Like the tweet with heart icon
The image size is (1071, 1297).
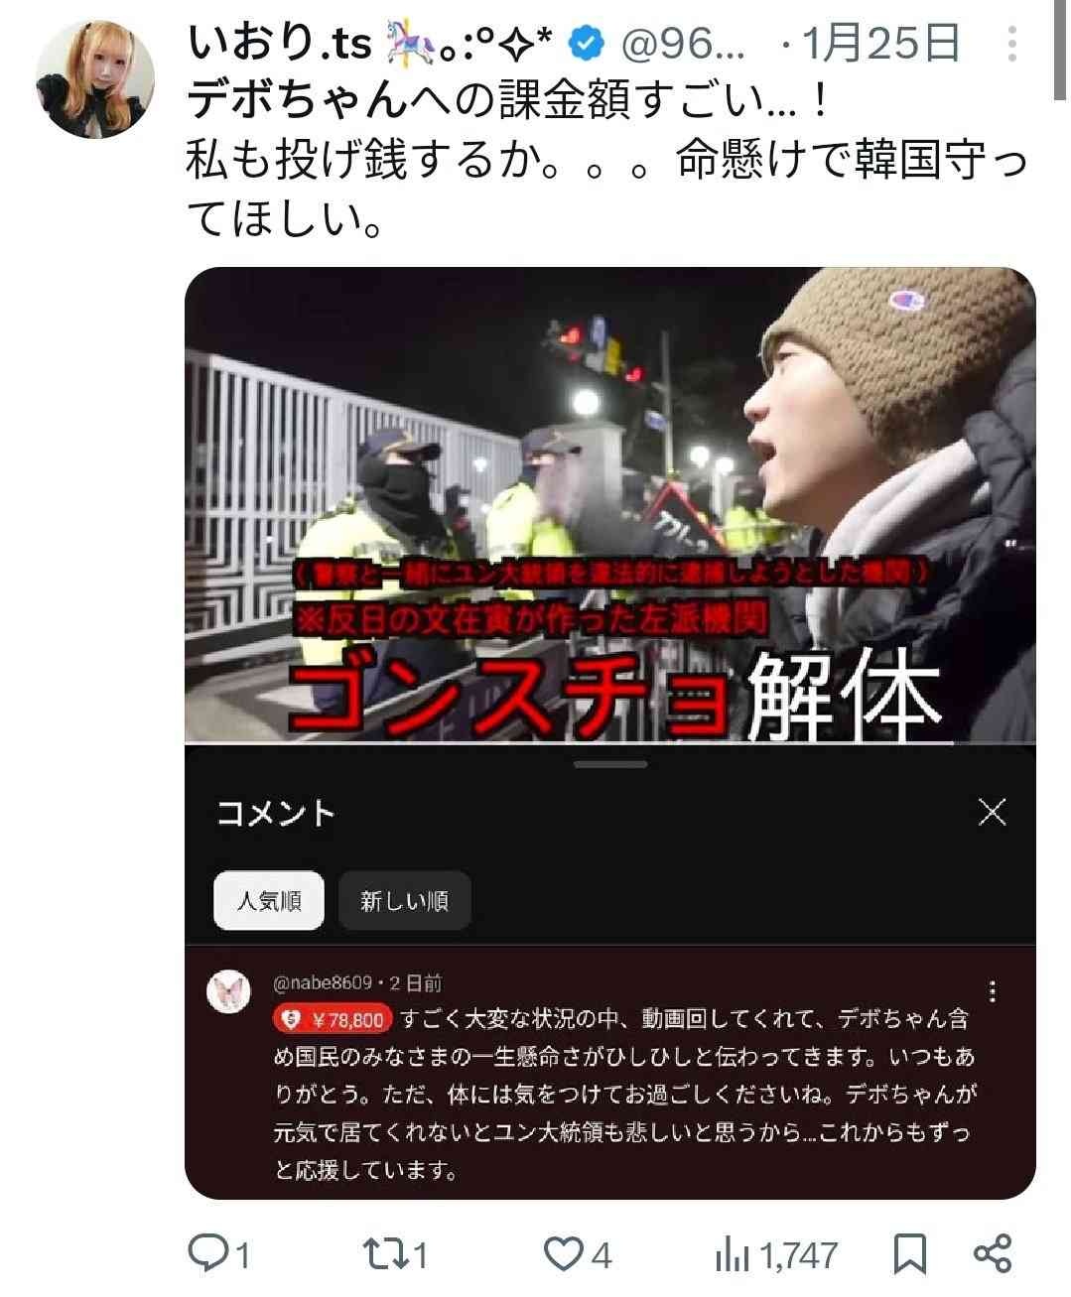(x=566, y=1254)
